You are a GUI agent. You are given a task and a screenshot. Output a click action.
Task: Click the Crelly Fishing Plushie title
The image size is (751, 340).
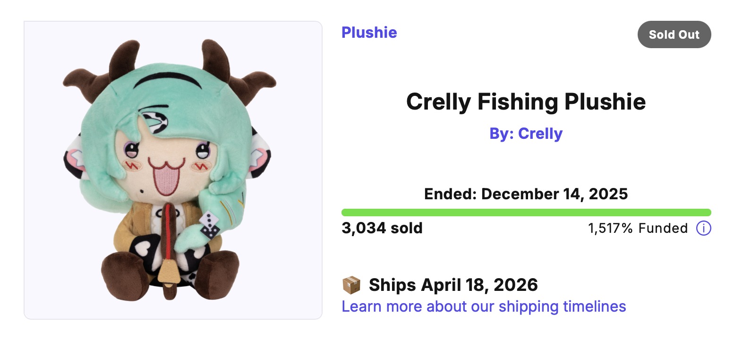[x=526, y=102]
